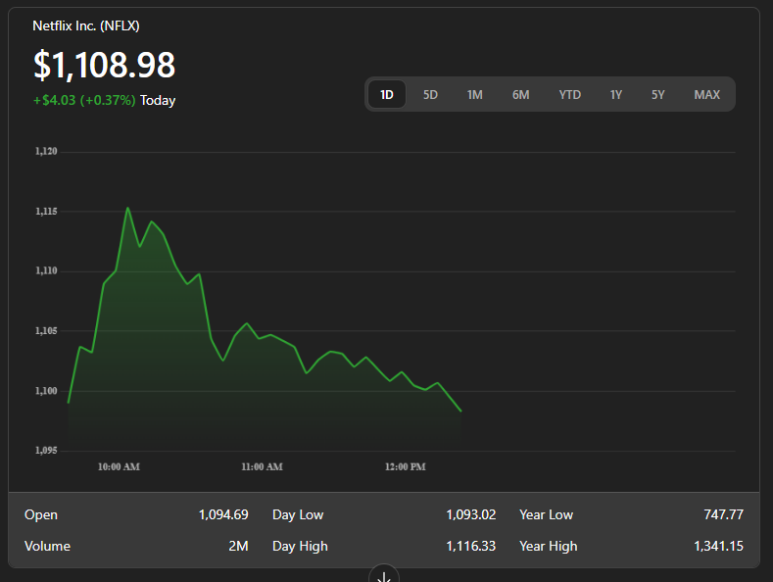Click the 1,105 y-axis label

(x=46, y=331)
